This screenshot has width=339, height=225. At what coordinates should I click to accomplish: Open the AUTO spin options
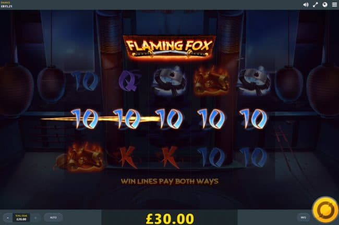(x=53, y=217)
